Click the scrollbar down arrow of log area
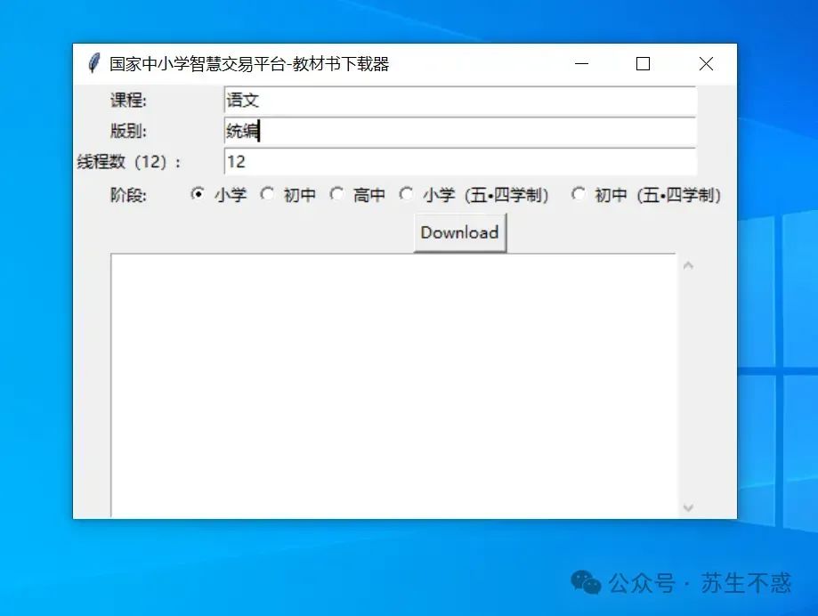 coord(688,507)
